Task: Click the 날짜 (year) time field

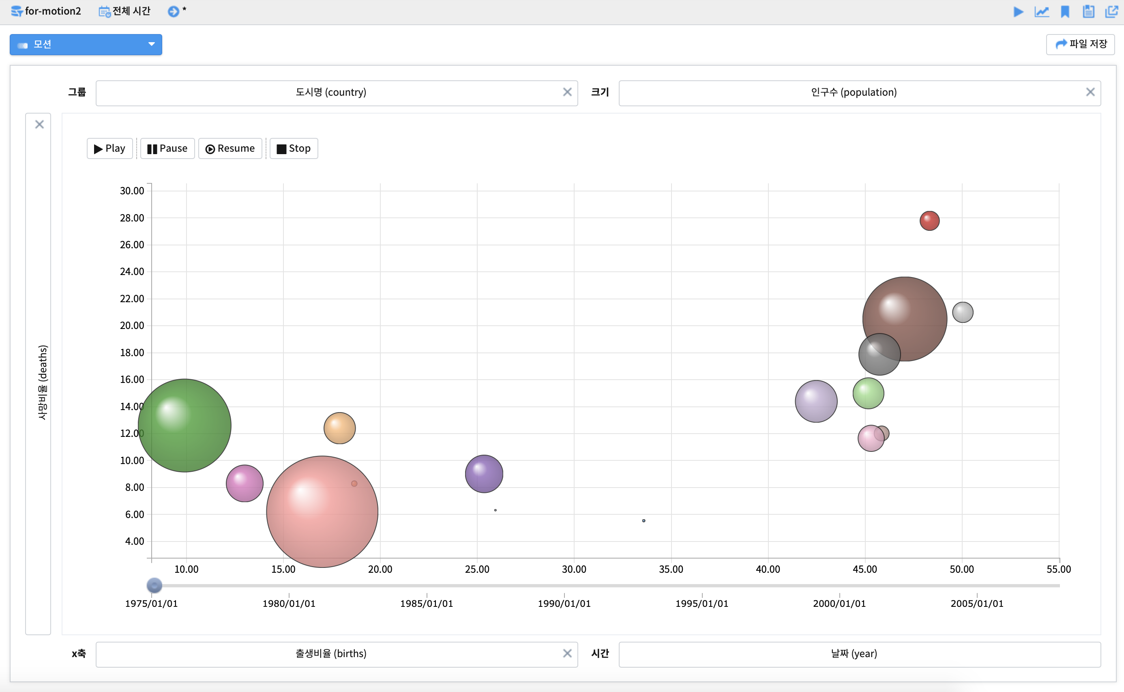Action: pyautogui.click(x=860, y=654)
